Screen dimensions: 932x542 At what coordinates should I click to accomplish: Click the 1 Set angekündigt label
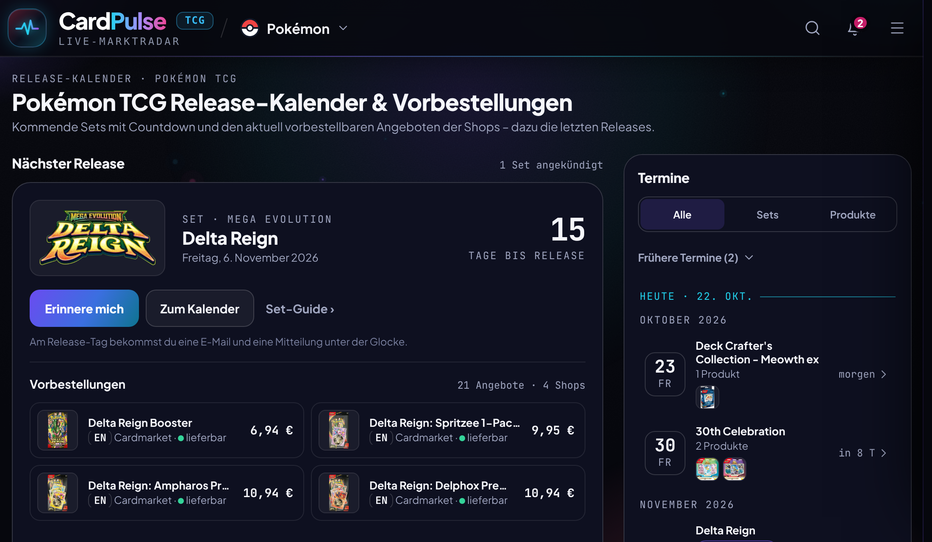coord(551,165)
